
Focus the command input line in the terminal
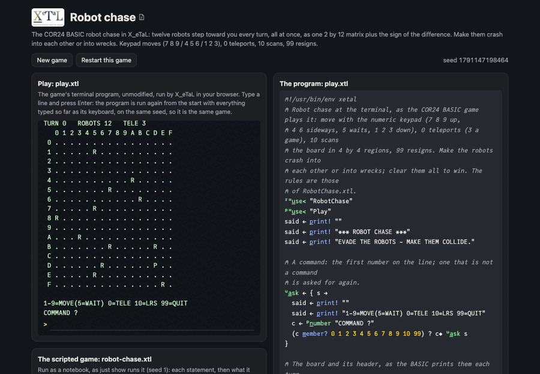[x=152, y=325]
